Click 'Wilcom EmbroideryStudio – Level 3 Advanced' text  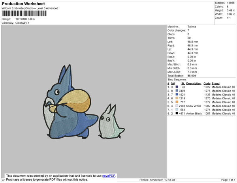[30, 8]
